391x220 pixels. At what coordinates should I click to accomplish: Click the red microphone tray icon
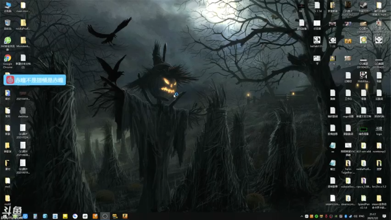(326, 216)
